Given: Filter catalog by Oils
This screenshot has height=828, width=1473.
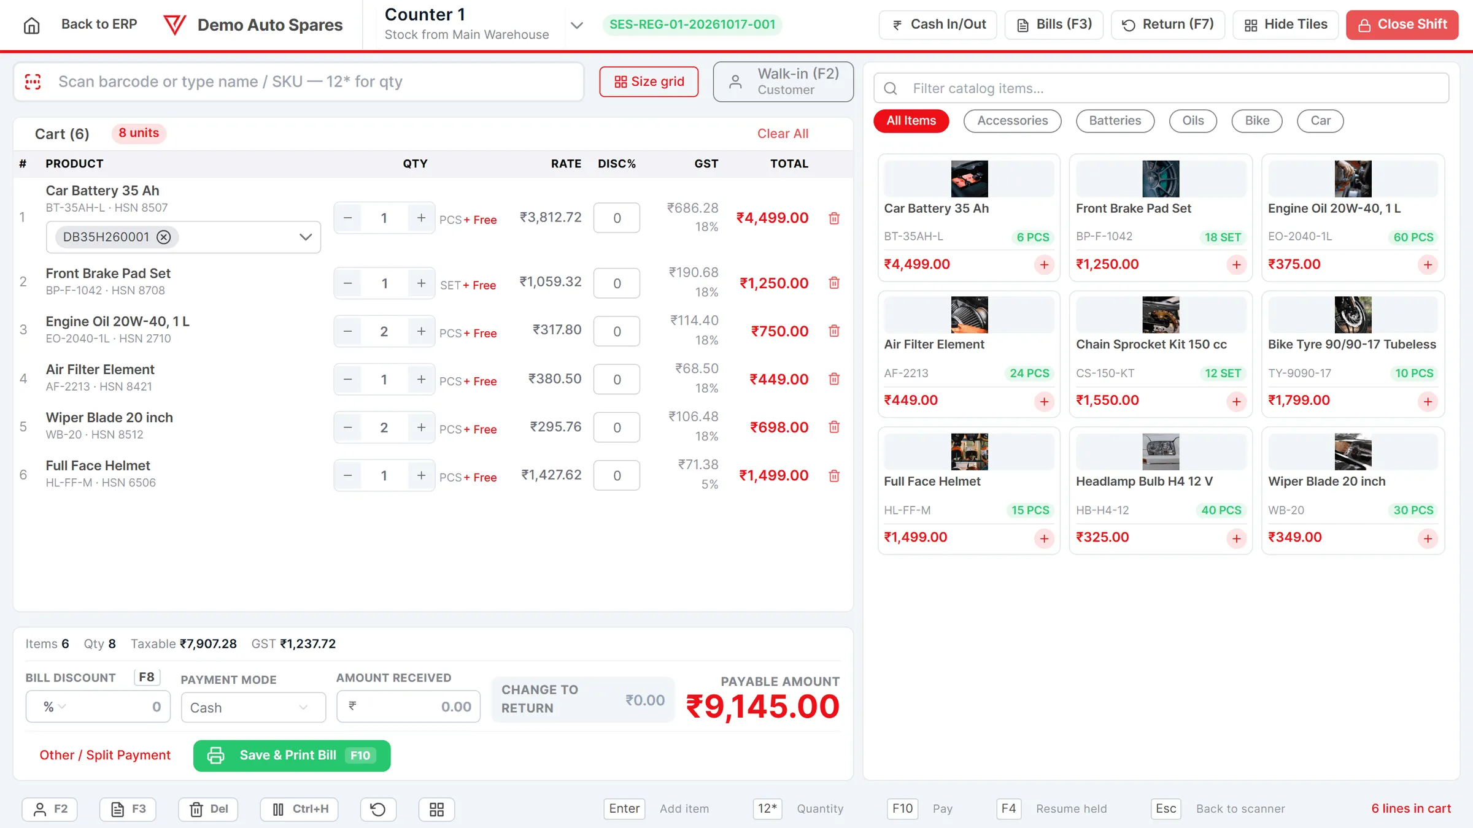Looking at the screenshot, I should 1193,121.
